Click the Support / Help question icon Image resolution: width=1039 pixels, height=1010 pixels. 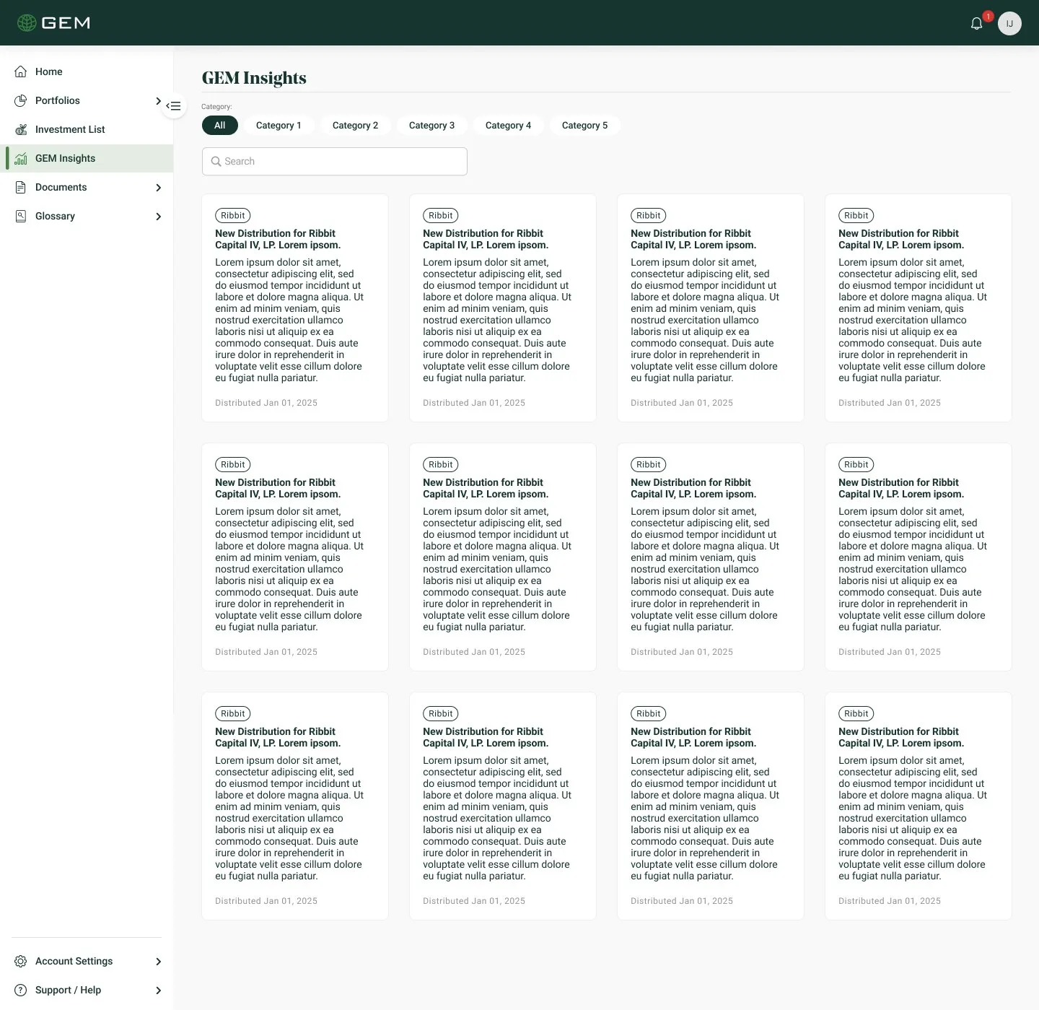tap(21, 990)
